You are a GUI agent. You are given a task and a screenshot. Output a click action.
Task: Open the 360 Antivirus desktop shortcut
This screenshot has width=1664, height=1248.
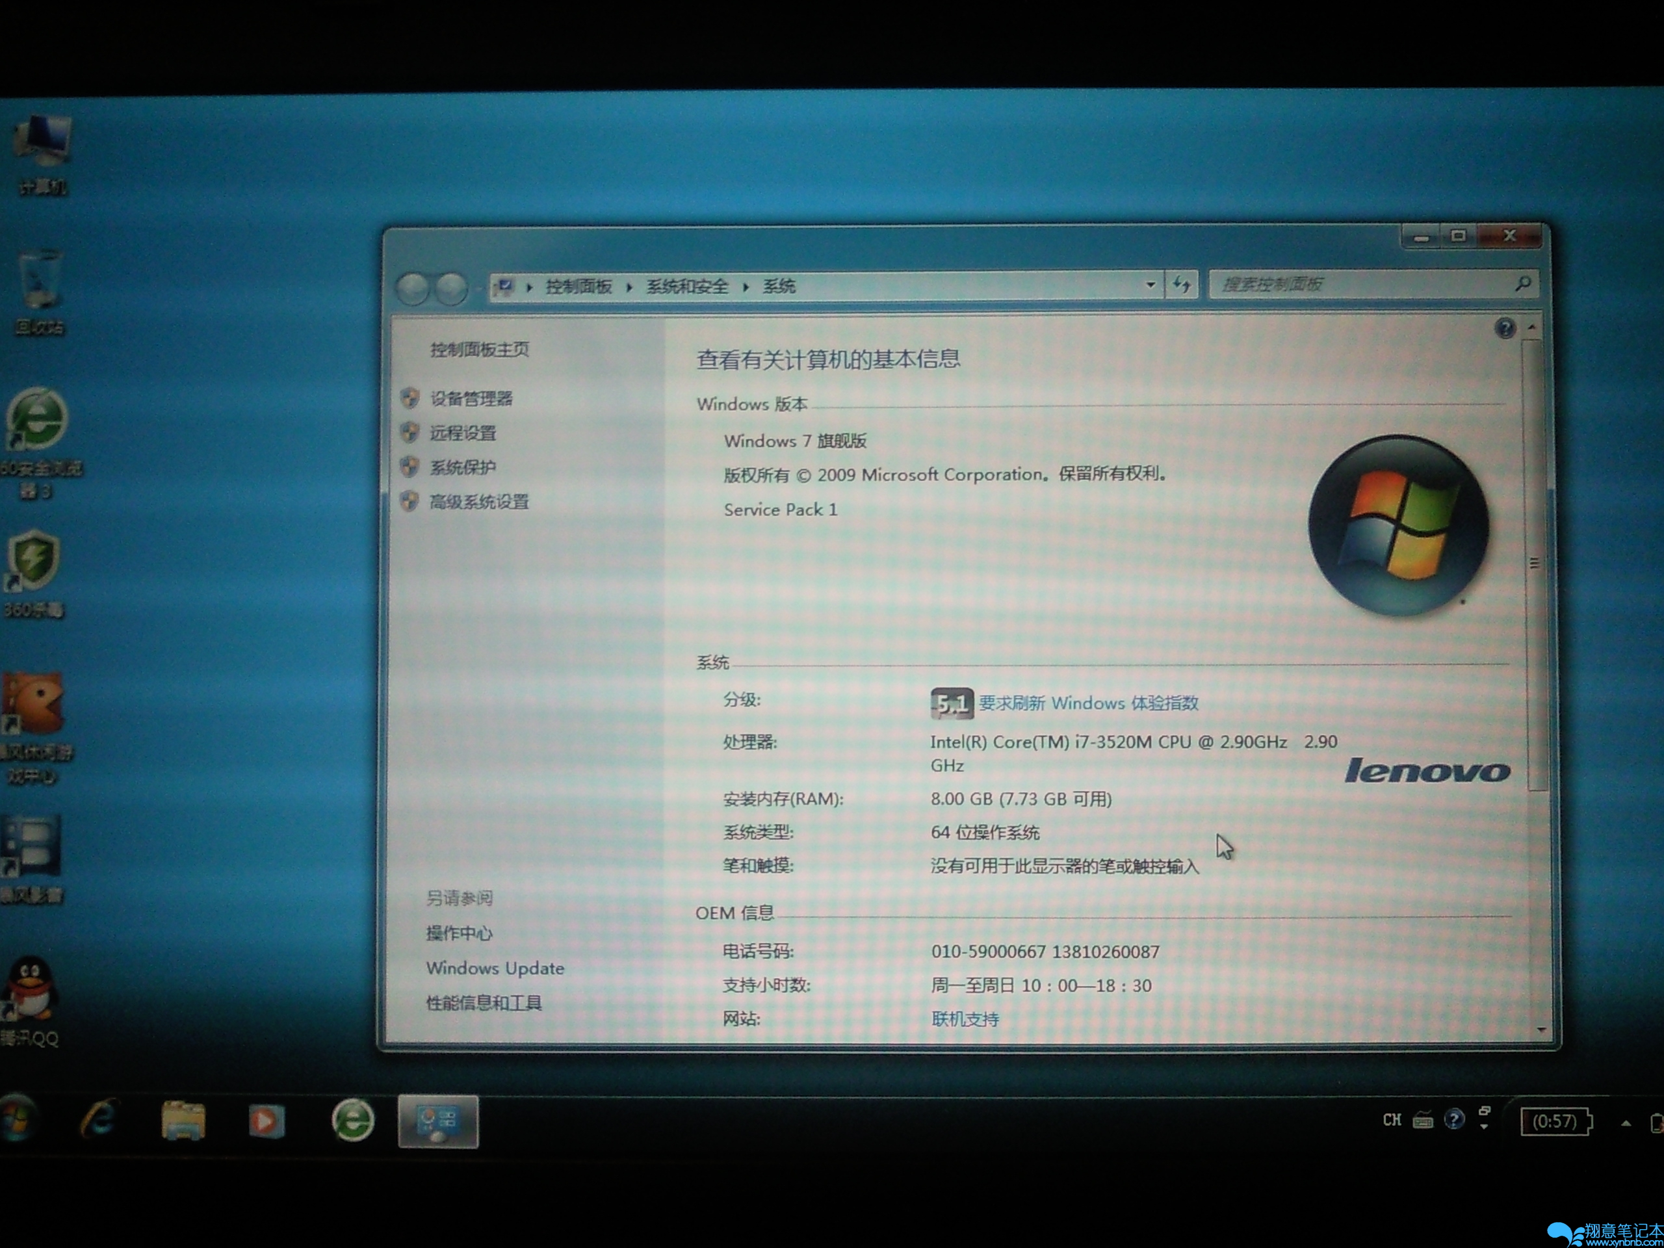(34, 573)
